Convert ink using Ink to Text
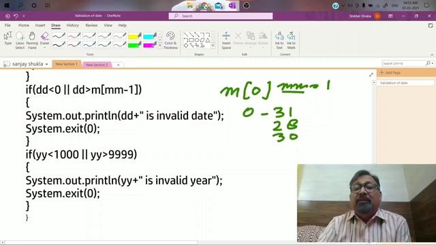This screenshot has width=436, height=245. [x=279, y=40]
